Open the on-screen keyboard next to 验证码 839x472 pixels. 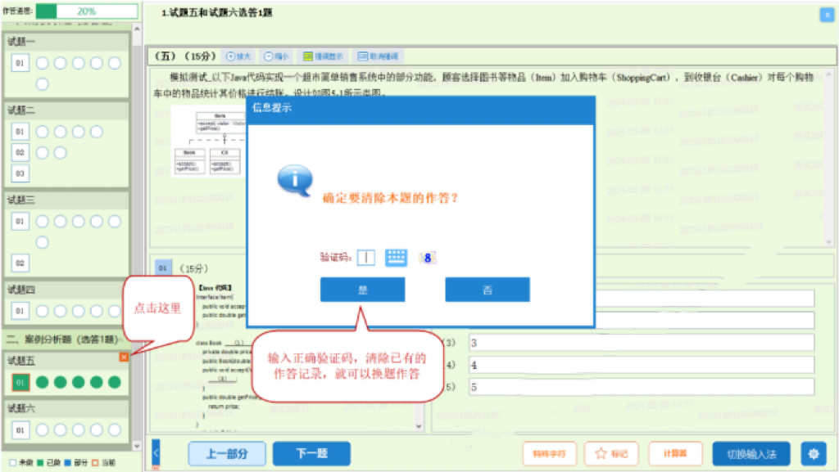(x=397, y=257)
